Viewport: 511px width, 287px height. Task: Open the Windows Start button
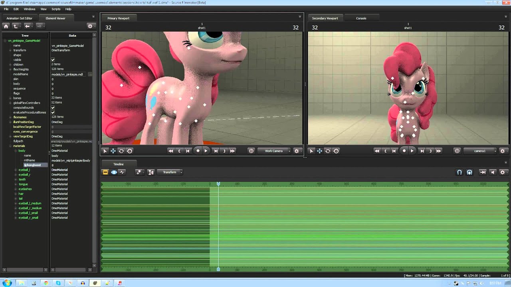(7, 283)
